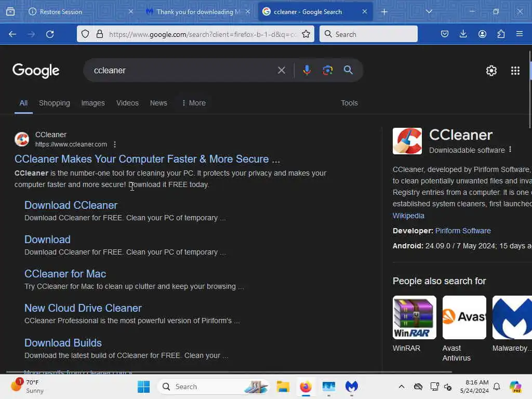Open the Downloads panel

[x=463, y=34]
